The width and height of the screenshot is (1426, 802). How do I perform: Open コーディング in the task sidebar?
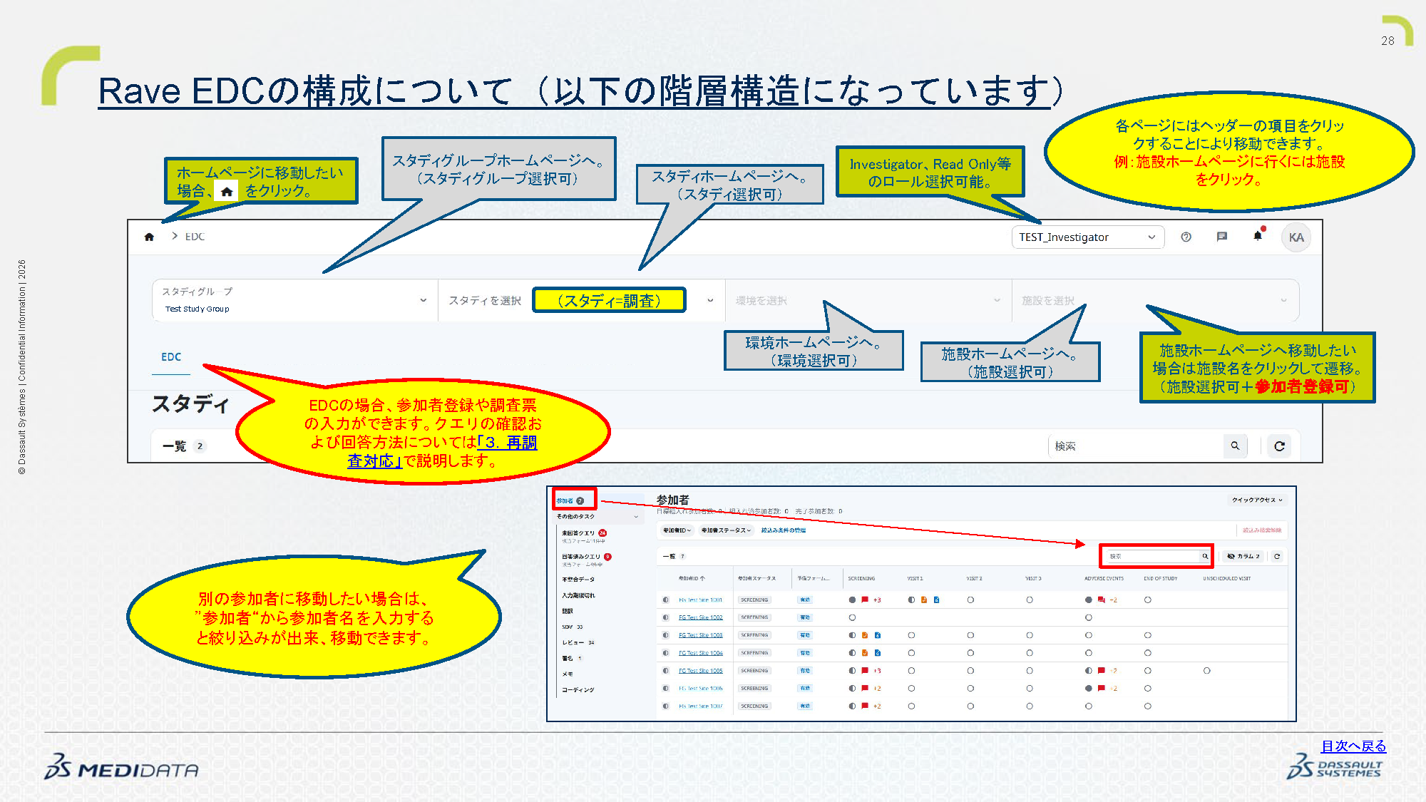(578, 689)
